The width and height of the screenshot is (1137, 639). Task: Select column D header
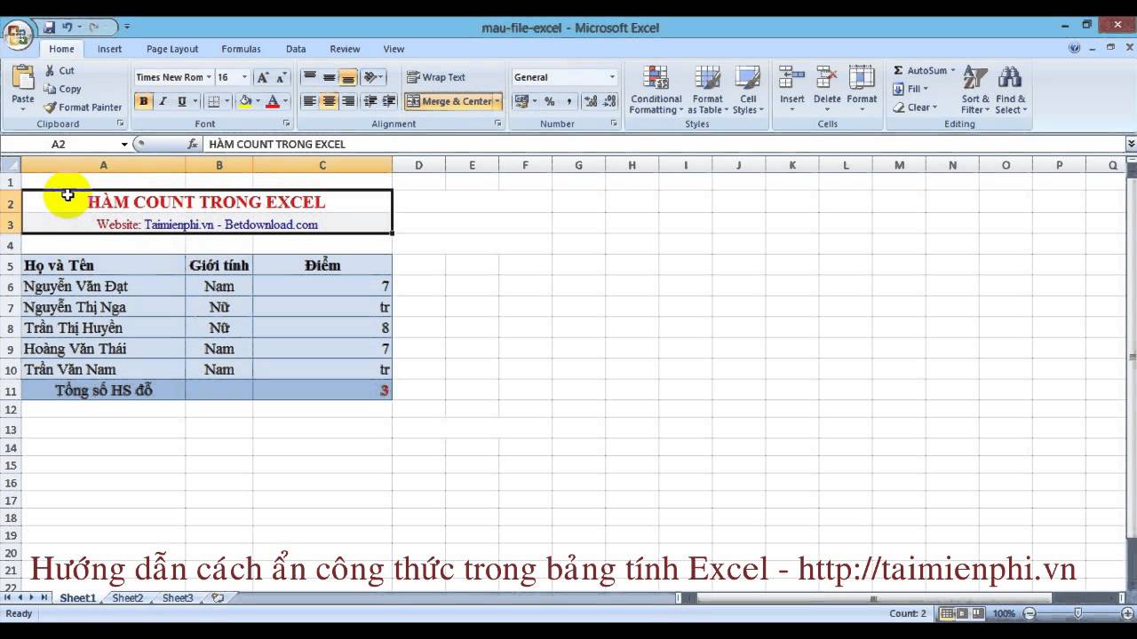(x=418, y=165)
